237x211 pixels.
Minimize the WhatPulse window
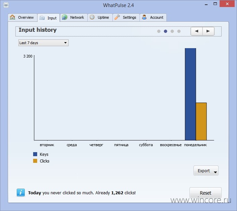point(206,4)
